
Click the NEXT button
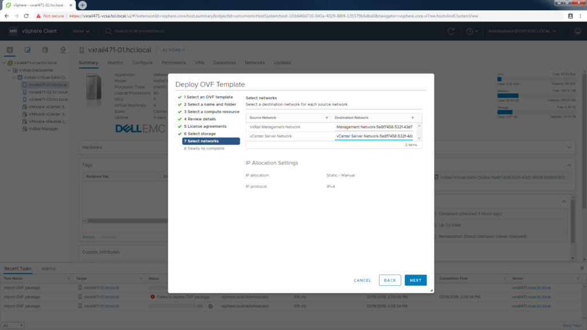[x=416, y=280]
